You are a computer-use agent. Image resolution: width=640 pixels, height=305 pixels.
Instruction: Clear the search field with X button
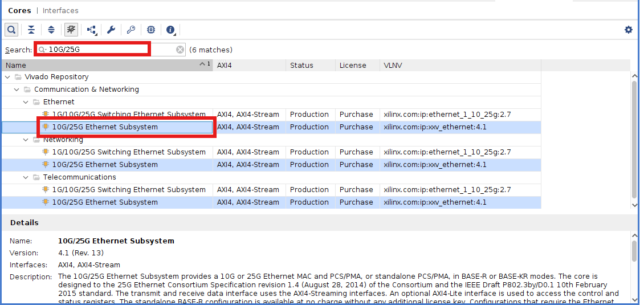coord(180,50)
